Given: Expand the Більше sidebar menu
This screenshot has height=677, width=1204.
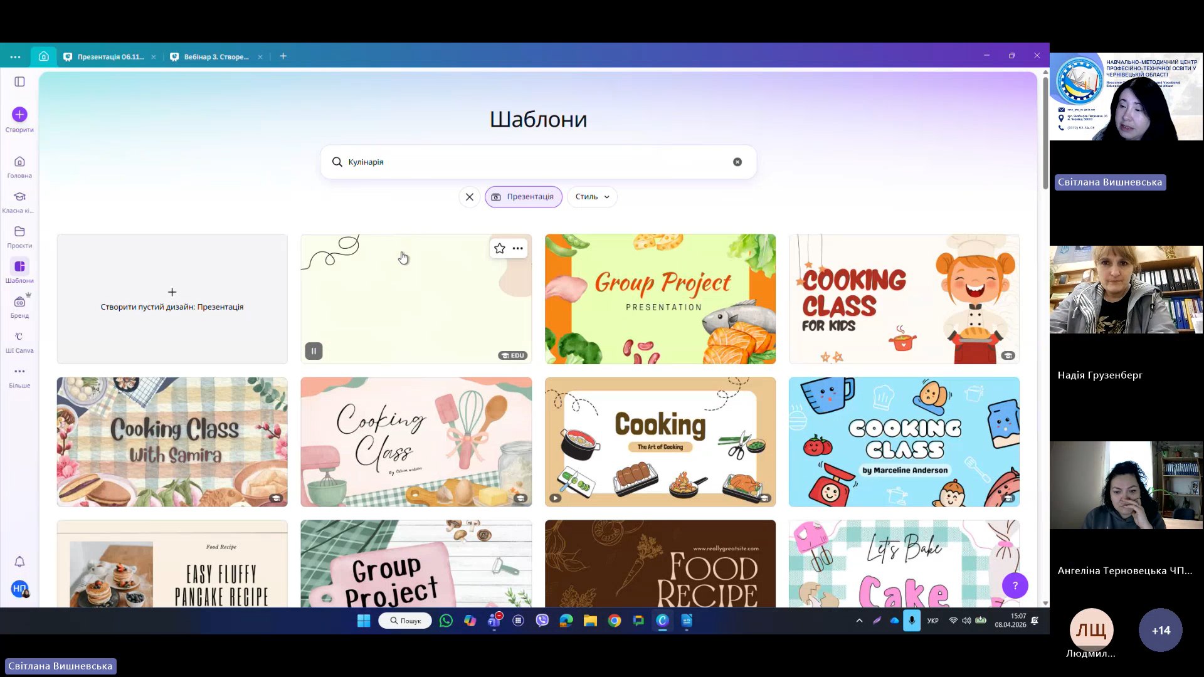Looking at the screenshot, I should pyautogui.click(x=19, y=372).
